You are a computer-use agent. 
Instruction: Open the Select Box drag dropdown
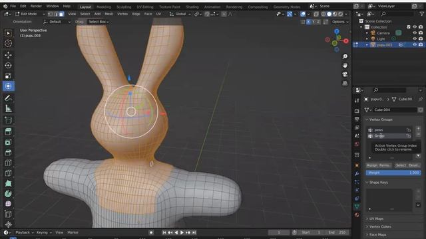click(x=99, y=22)
